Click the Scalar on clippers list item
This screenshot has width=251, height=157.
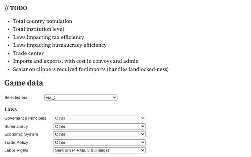pos(91,69)
